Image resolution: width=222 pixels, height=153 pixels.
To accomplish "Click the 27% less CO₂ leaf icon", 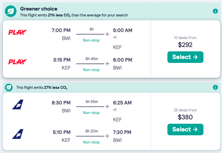I will [x=9, y=87].
